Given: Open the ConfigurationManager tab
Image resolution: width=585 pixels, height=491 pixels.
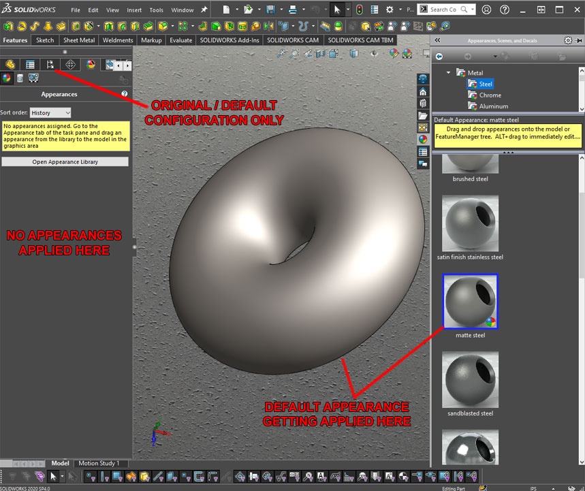Looking at the screenshot, I should point(50,65).
